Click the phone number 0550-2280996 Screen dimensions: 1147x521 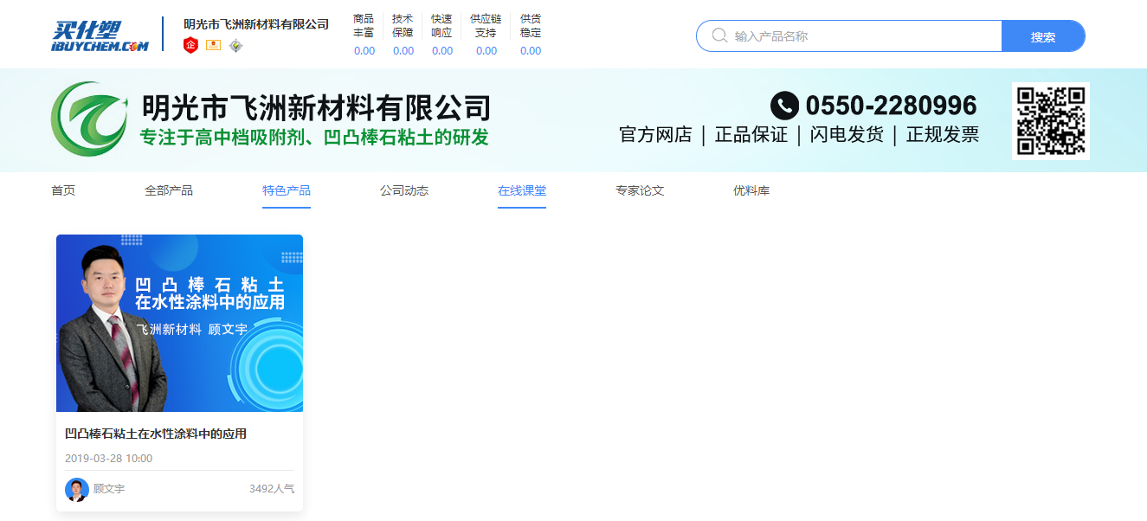(891, 106)
